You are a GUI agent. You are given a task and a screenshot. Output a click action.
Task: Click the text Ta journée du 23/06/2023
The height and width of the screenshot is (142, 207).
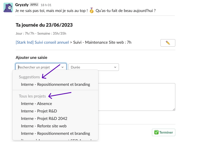44,25
